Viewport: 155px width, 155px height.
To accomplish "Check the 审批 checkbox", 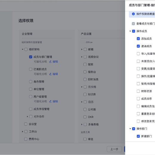I will [85, 139].
